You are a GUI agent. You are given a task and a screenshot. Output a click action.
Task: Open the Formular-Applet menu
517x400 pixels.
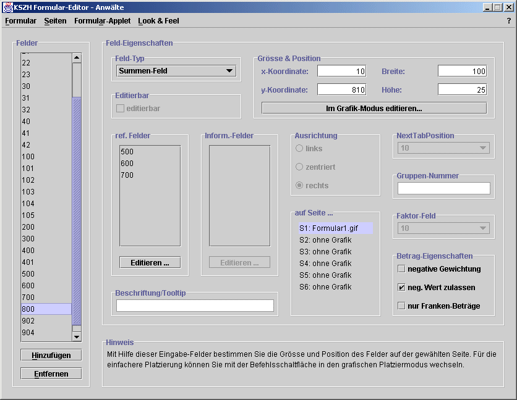[102, 21]
